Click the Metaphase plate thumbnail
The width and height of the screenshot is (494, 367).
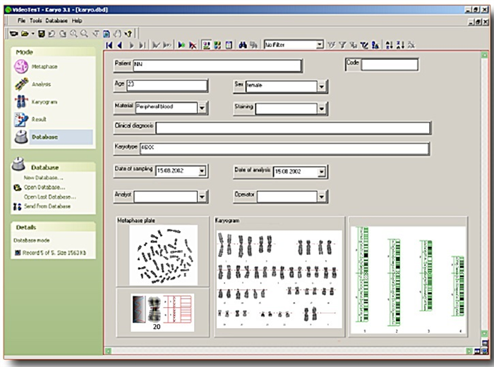163,255
